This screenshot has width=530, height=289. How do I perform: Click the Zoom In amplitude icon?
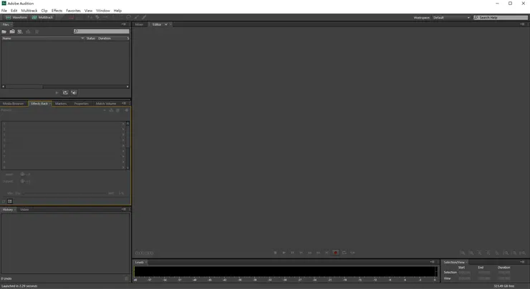pos(463,253)
